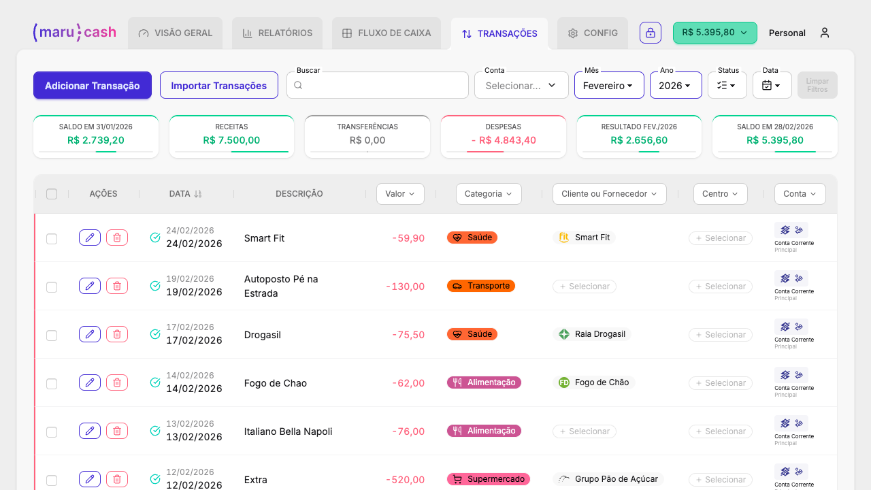Open the user profile icon
Screen dimensions: 871x490
point(824,33)
